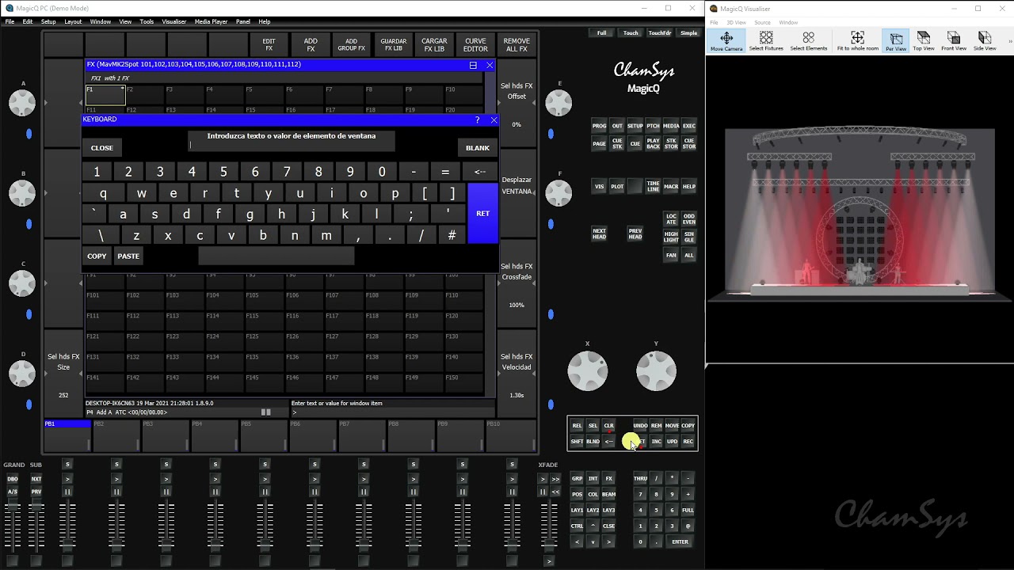1014x570 pixels.
Task: Click PASTE on the keyboard window
Action: [128, 256]
